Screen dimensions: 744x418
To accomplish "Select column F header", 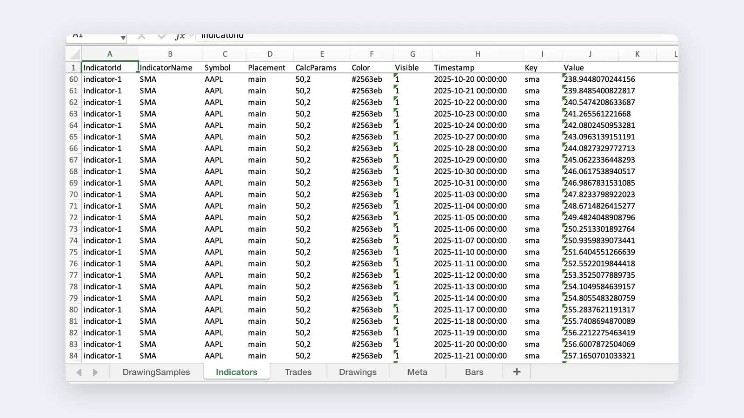I will [x=372, y=54].
